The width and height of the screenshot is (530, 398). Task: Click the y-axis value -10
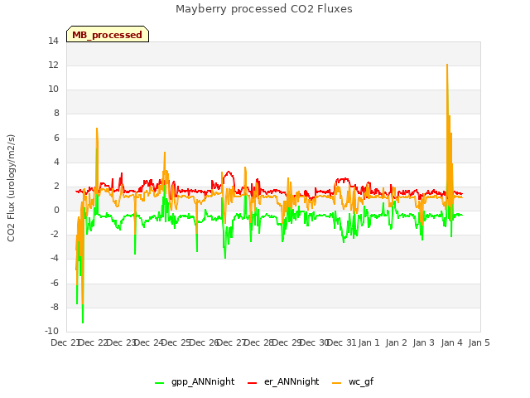click(x=51, y=331)
